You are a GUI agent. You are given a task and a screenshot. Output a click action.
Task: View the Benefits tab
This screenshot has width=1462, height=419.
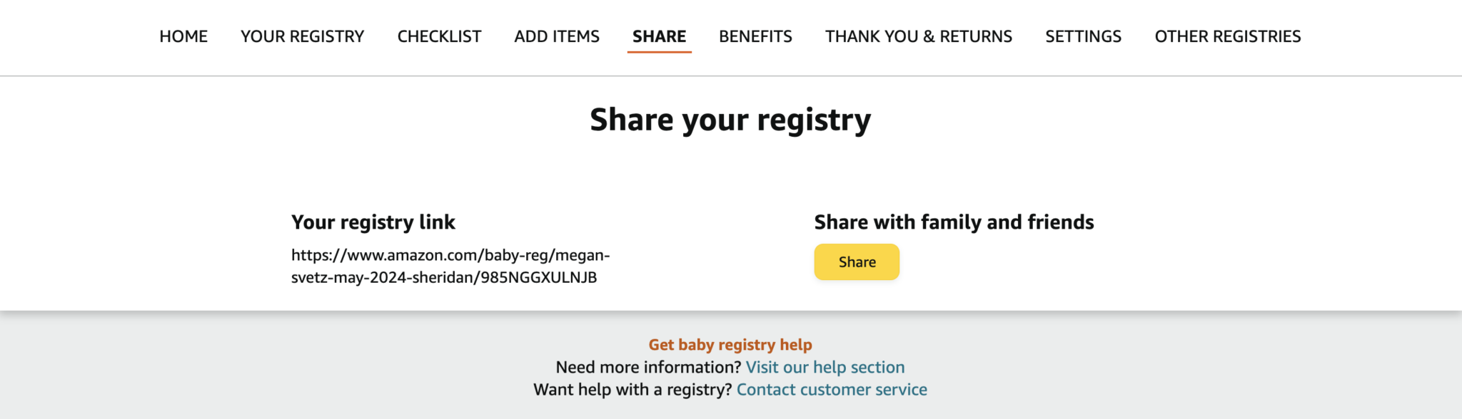[x=755, y=36]
